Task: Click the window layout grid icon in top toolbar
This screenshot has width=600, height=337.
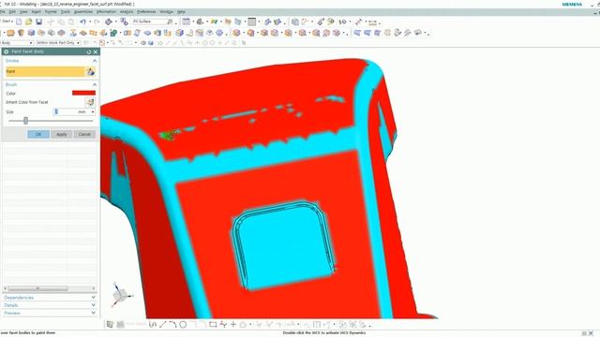Action: pos(252,22)
